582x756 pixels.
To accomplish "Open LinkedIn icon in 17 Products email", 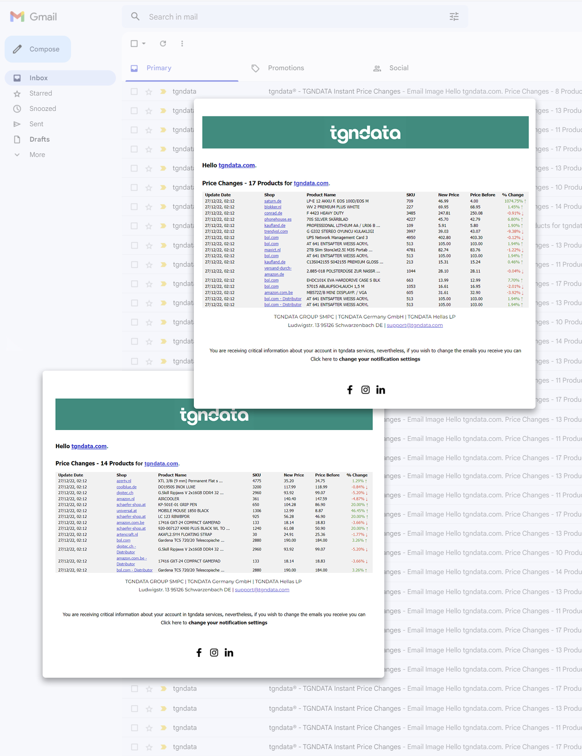I will 380,390.
